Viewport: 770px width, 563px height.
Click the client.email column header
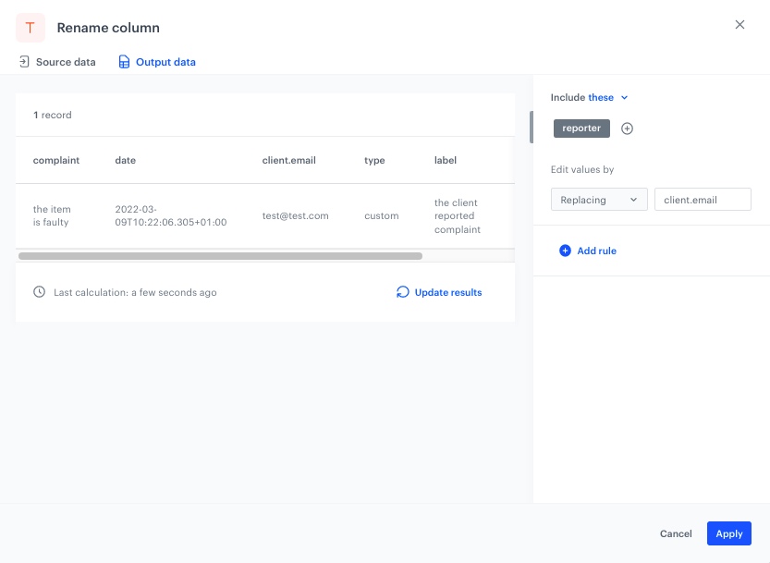click(x=288, y=160)
